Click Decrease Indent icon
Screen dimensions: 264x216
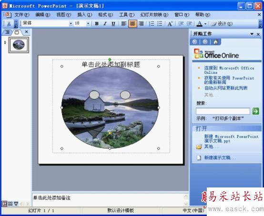pos(181,24)
